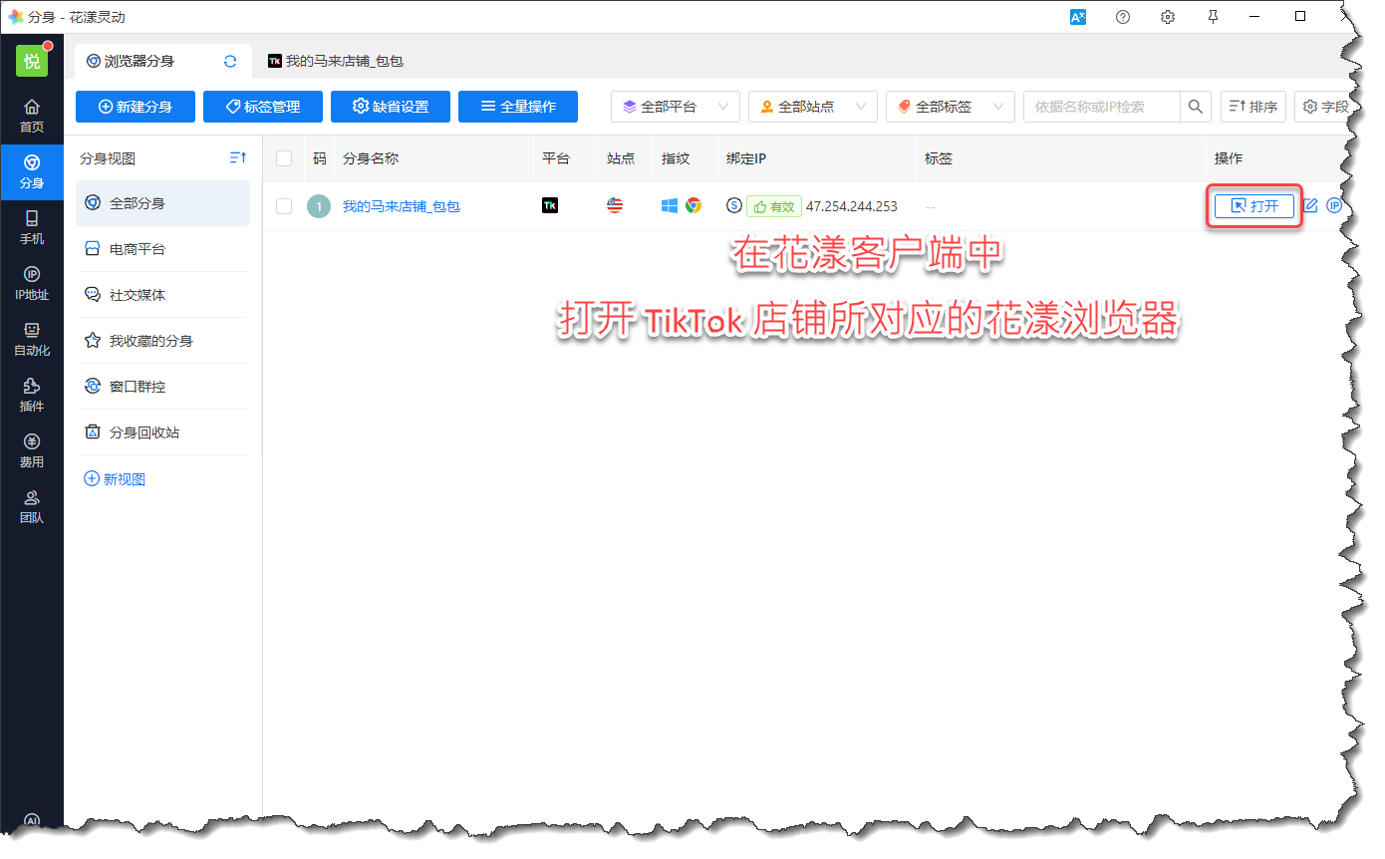Image resolution: width=1385 pixels, height=859 pixels.
Task: Select 社交媒体 view
Action: (162, 295)
